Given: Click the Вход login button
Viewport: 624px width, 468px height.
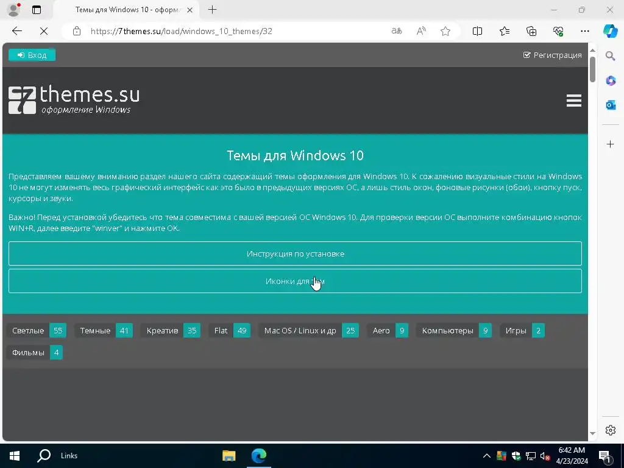Looking at the screenshot, I should point(32,55).
